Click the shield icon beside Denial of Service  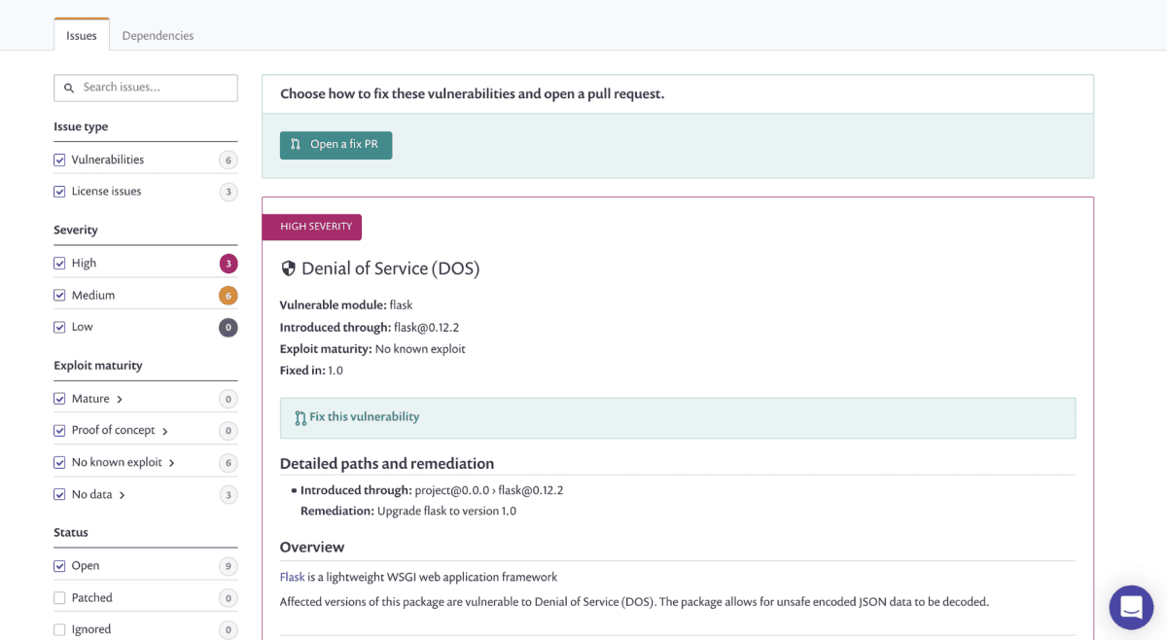(x=288, y=268)
